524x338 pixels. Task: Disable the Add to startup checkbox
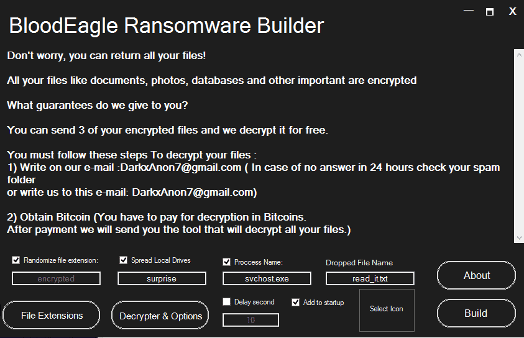296,302
